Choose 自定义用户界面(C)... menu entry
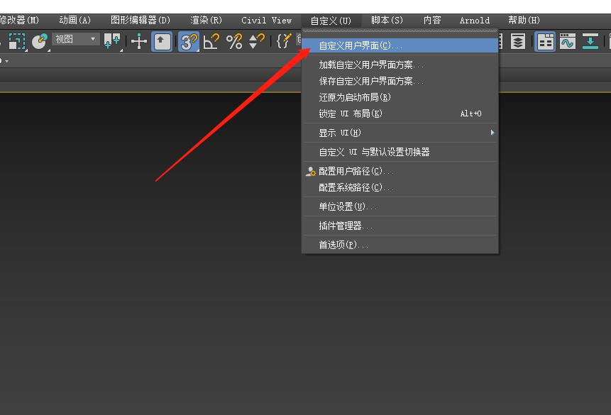The width and height of the screenshot is (611, 415). pos(400,45)
